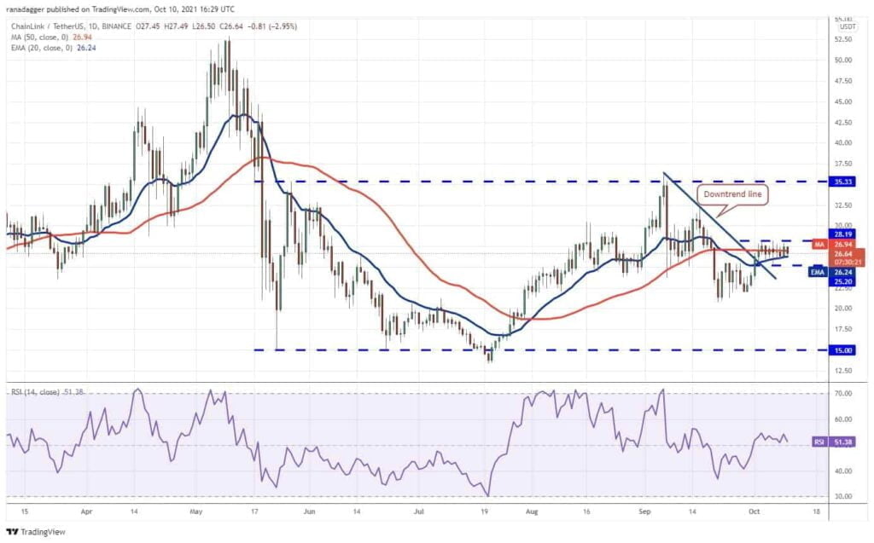
Task: Click the 30.00 level on RSI axis
Action: pyautogui.click(x=843, y=496)
